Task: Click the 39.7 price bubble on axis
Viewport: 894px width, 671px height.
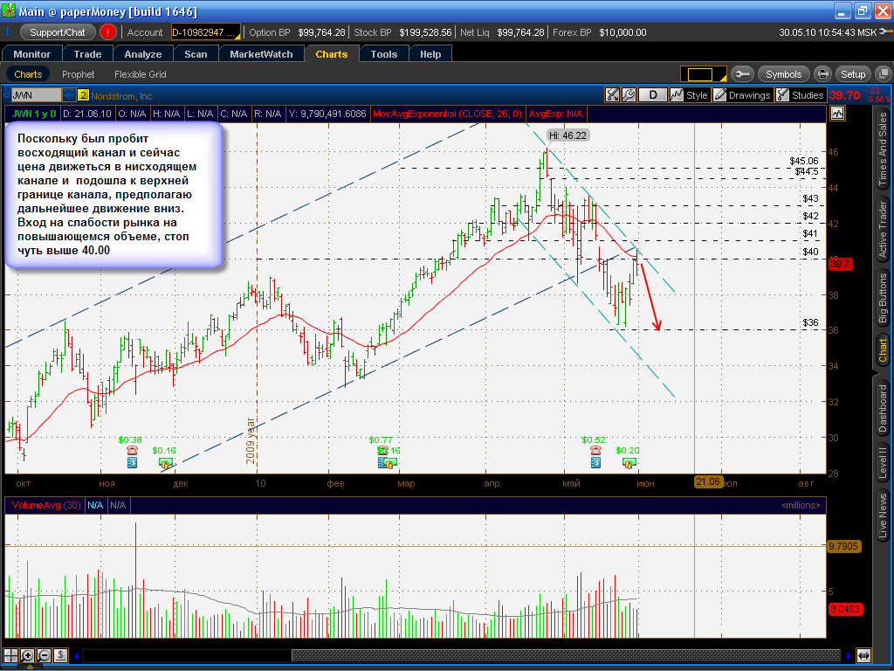Action: 840,264
